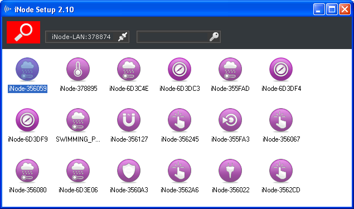This screenshot has width=354, height=209.
Task: Maximize the iNode Setup window
Action: pos(332,9)
